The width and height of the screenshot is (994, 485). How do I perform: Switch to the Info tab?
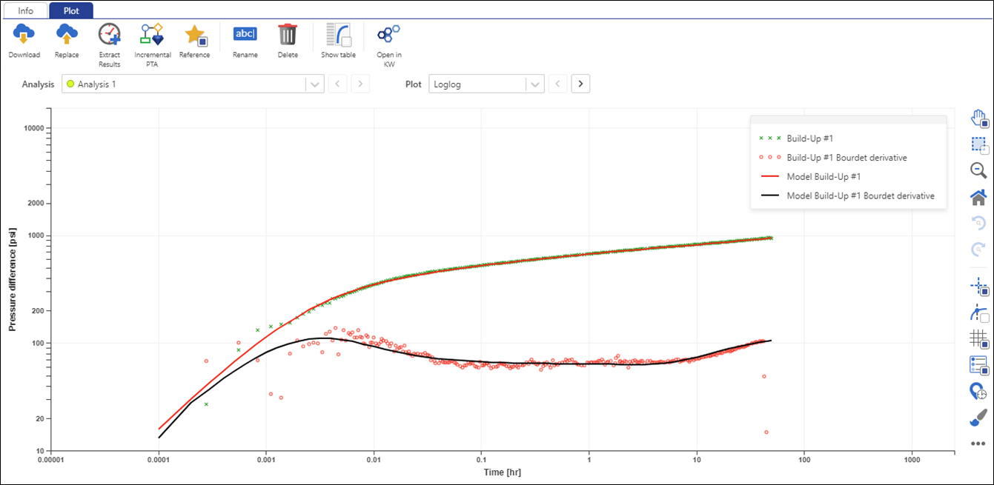[x=26, y=11]
